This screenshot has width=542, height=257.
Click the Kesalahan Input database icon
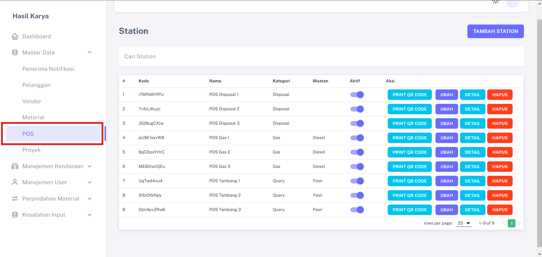point(15,215)
